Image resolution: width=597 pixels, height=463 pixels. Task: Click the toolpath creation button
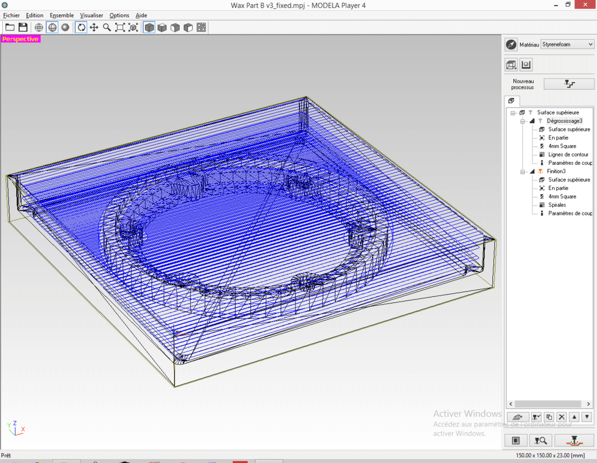point(518,417)
